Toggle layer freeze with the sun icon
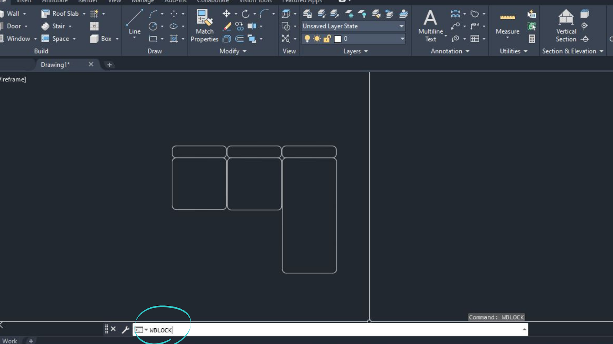Screen dimensions: 613x344 (316, 39)
